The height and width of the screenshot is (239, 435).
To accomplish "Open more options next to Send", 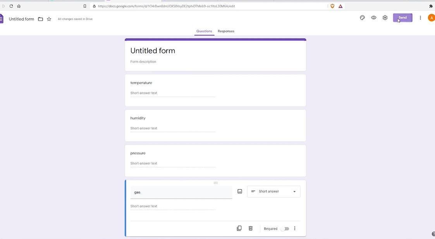I will [x=420, y=18].
